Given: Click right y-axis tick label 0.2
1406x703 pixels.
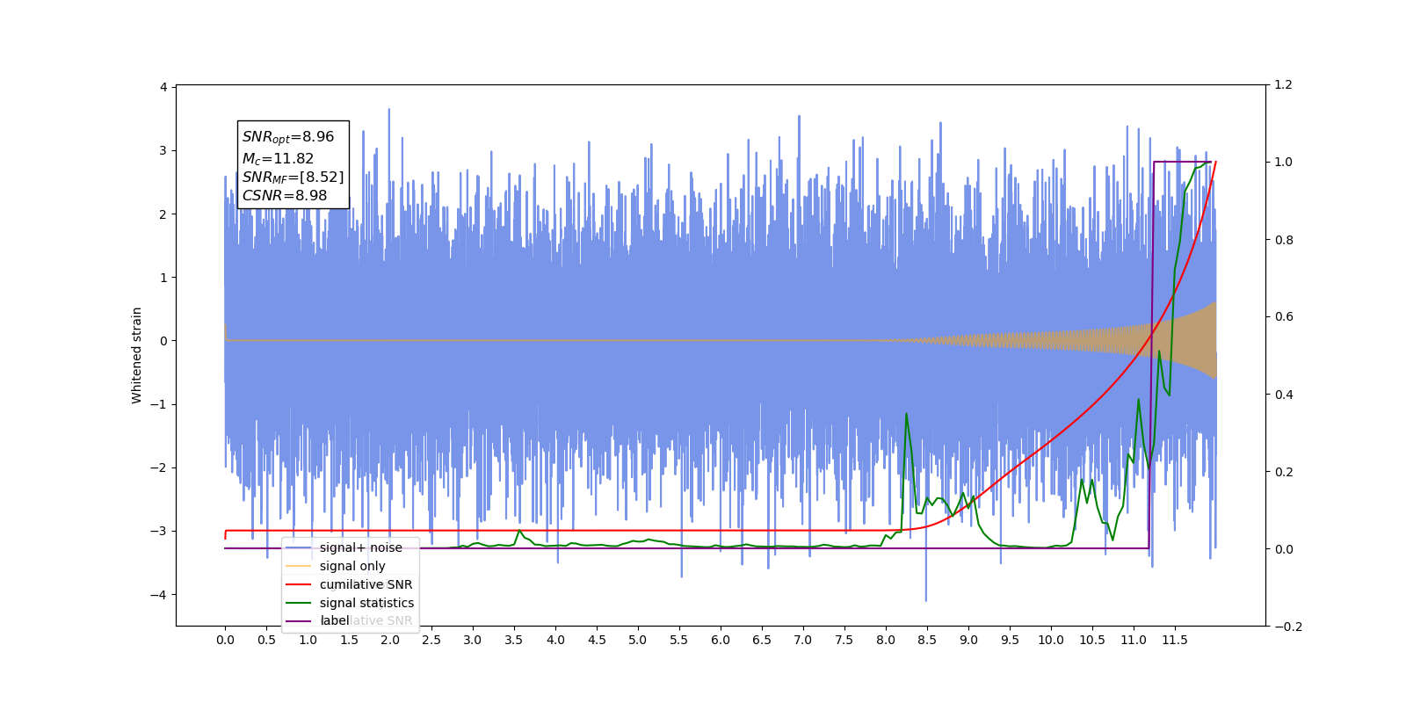Looking at the screenshot, I should pyautogui.click(x=1283, y=472).
